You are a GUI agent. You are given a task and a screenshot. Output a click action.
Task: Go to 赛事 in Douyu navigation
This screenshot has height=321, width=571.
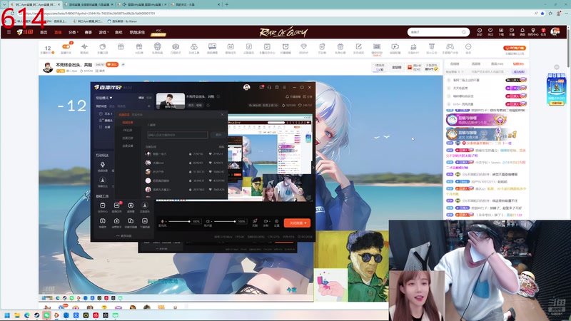coord(88,32)
